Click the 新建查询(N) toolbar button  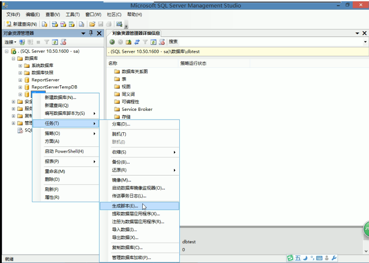point(22,24)
